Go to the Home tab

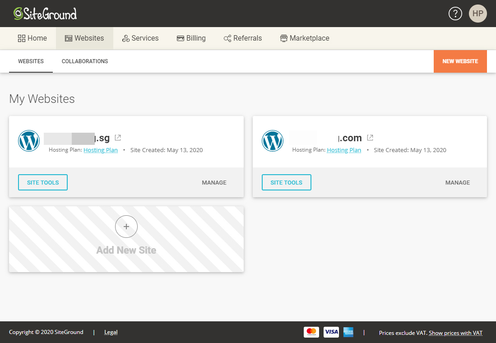[32, 38]
